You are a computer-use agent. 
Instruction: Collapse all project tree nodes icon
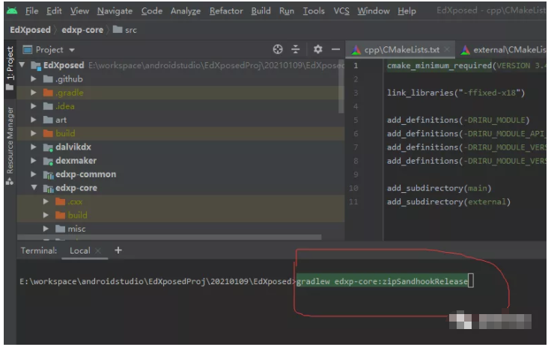pyautogui.click(x=296, y=49)
